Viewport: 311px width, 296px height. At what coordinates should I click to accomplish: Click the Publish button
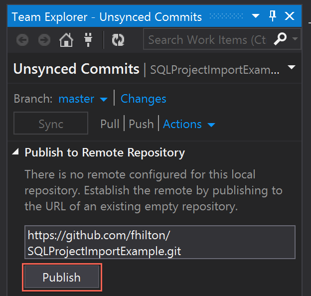tap(62, 277)
